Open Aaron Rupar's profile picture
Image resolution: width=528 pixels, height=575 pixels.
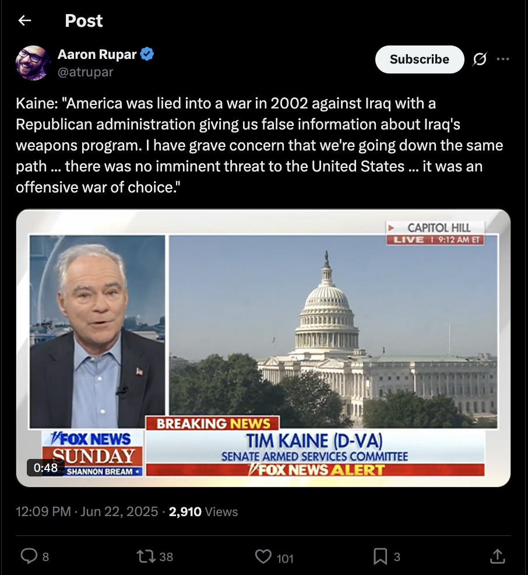pos(33,63)
